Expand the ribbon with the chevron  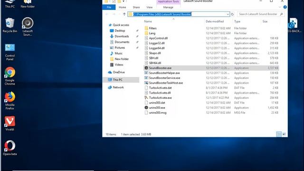280,7
